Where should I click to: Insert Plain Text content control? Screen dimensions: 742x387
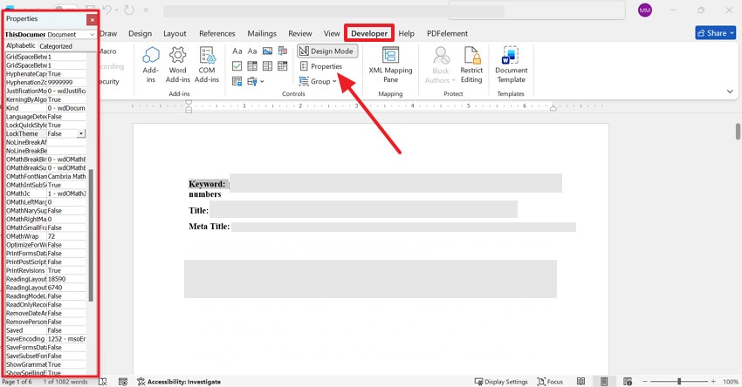click(252, 51)
